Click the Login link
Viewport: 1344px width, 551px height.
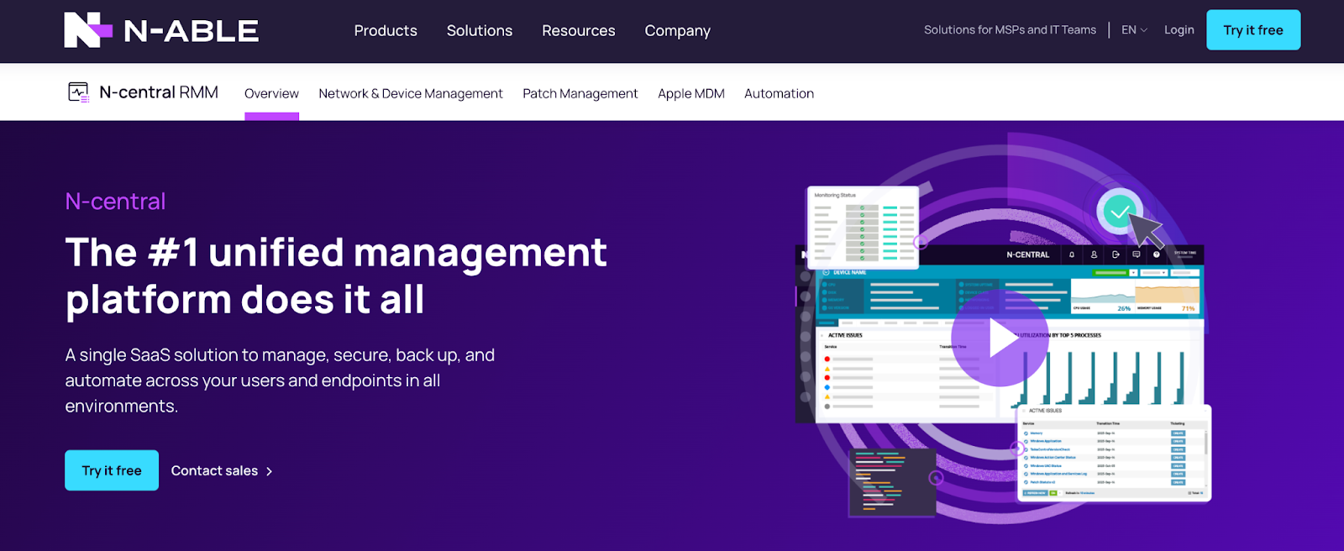1179,30
